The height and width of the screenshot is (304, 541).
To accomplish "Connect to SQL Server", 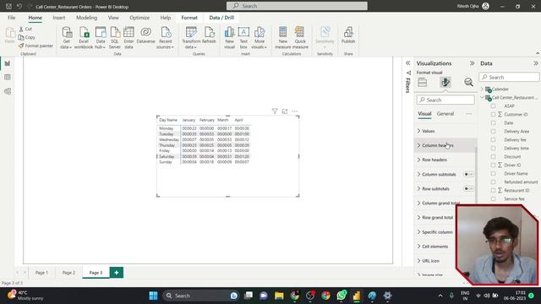I will click(115, 38).
